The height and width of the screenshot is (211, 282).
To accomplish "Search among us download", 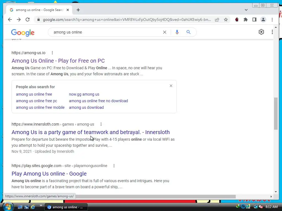I will (86, 107).
